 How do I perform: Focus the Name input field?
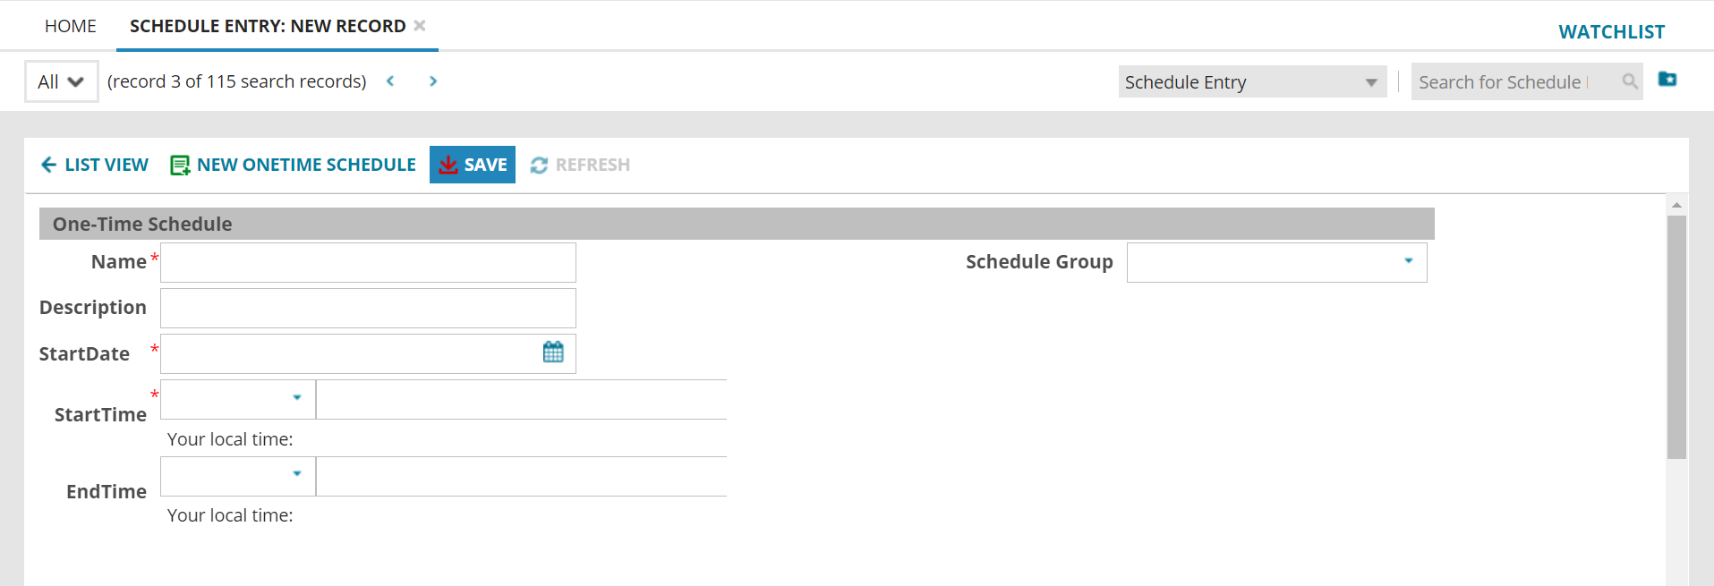368,262
